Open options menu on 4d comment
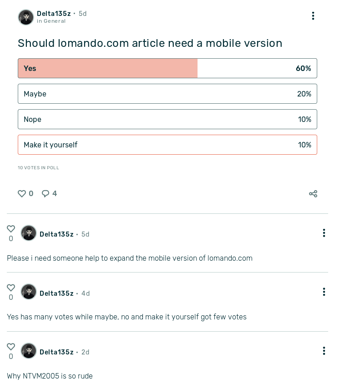 pos(324,292)
